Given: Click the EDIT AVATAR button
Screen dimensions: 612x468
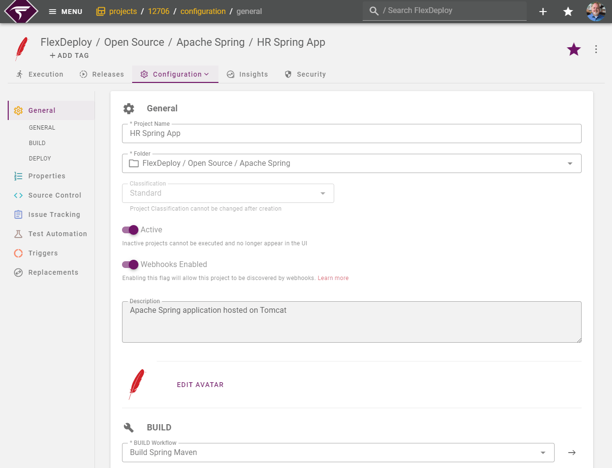Looking at the screenshot, I should (x=200, y=385).
